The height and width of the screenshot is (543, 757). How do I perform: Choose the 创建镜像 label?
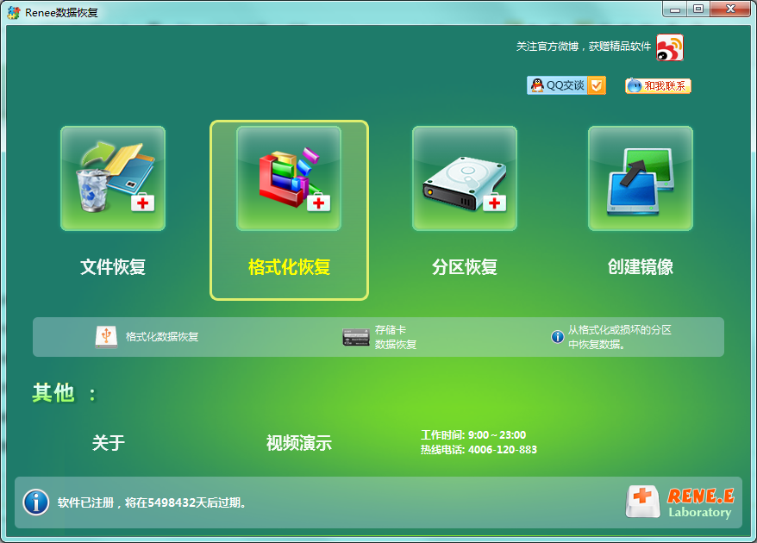pos(640,267)
